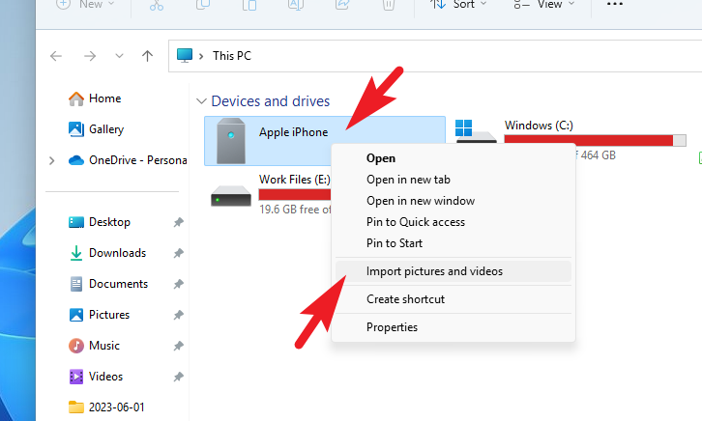The image size is (702, 421).
Task: Open Music in Quick access
Action: (x=94, y=346)
